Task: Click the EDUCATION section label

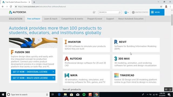Action: pyautogui.click(x=16, y=19)
